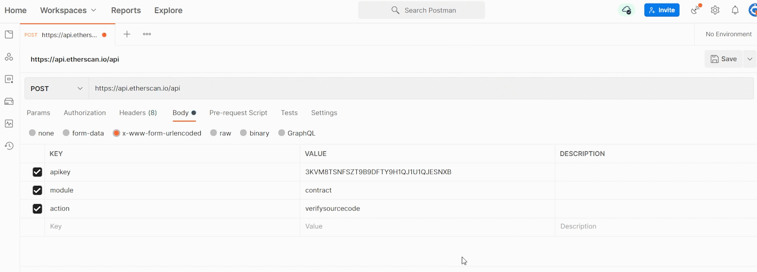Open the satellite capture requests icon
The width and height of the screenshot is (757, 272).
pos(696,10)
